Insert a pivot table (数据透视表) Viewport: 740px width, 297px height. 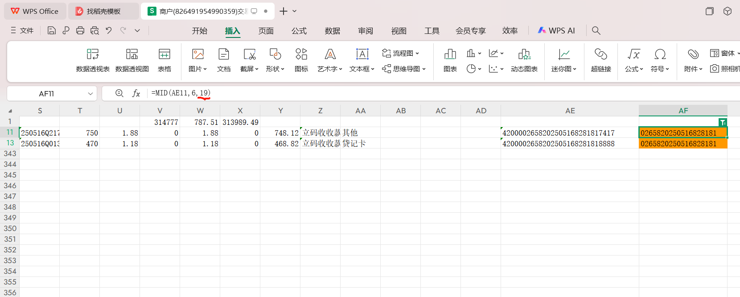(x=93, y=60)
